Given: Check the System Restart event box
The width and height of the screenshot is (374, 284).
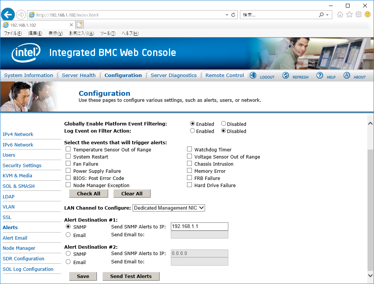Looking at the screenshot, I should [68, 156].
